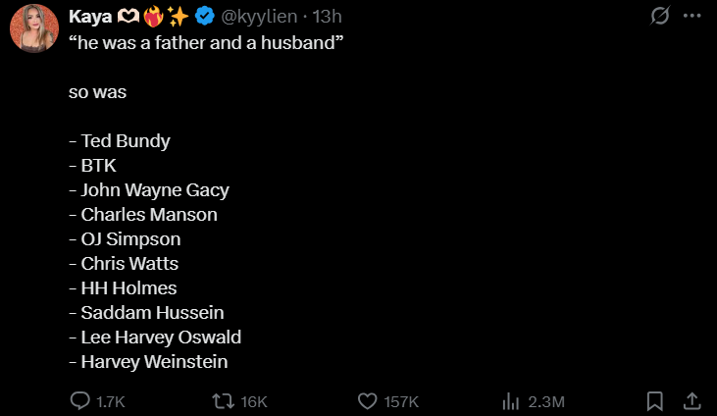View post analytics bar chart icon
Viewport: 717px width, 416px height.
coord(511,401)
